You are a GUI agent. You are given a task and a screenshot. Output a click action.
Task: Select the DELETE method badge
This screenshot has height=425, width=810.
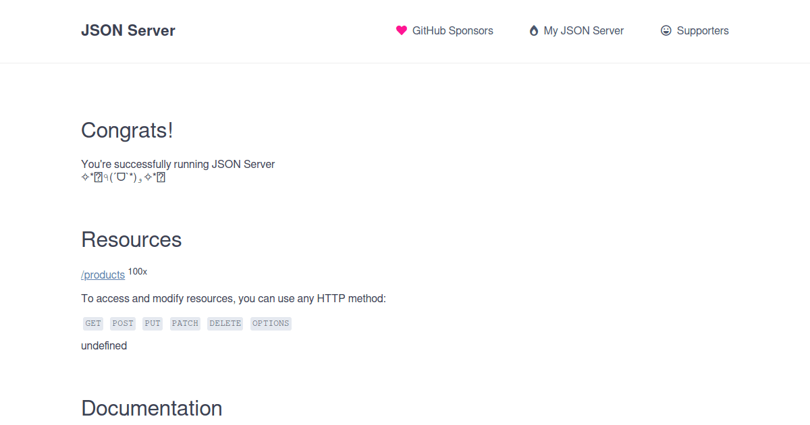click(225, 323)
